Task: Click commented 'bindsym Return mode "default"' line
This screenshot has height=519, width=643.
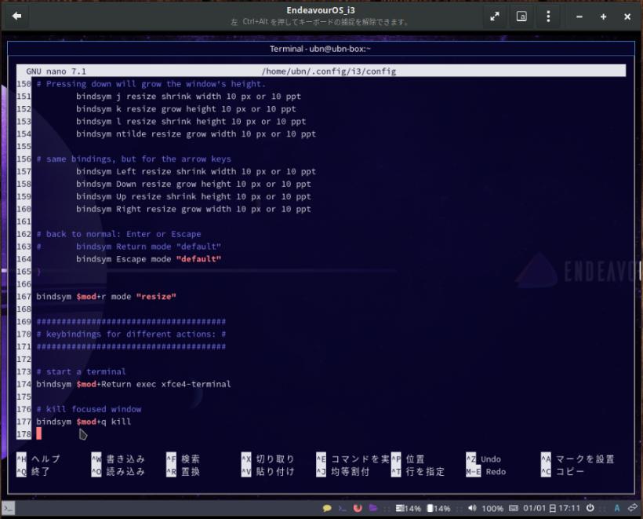Action: pyautogui.click(x=129, y=247)
